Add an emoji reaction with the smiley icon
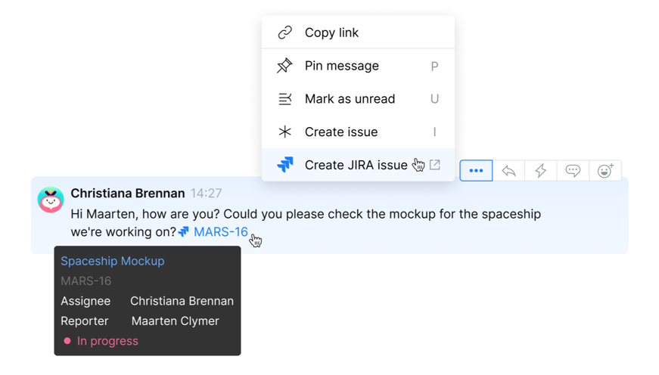Image resolution: width=659 pixels, height=375 pixels. pos(605,171)
